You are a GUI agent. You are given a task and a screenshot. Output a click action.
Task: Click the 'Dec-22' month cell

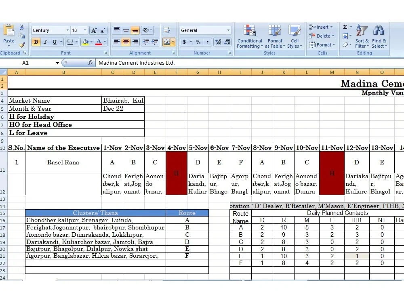click(x=123, y=108)
